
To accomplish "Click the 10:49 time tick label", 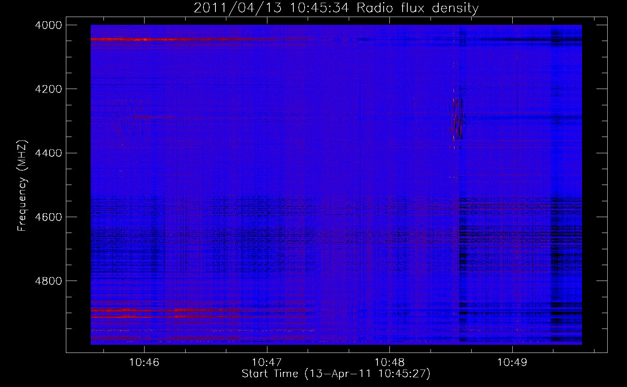I will coord(512,362).
